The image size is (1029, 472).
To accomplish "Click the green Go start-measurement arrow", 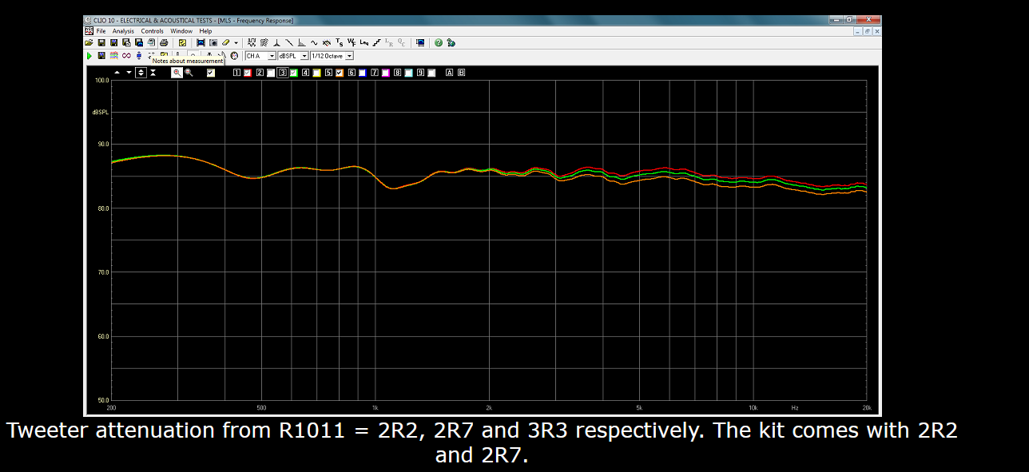I will [89, 56].
